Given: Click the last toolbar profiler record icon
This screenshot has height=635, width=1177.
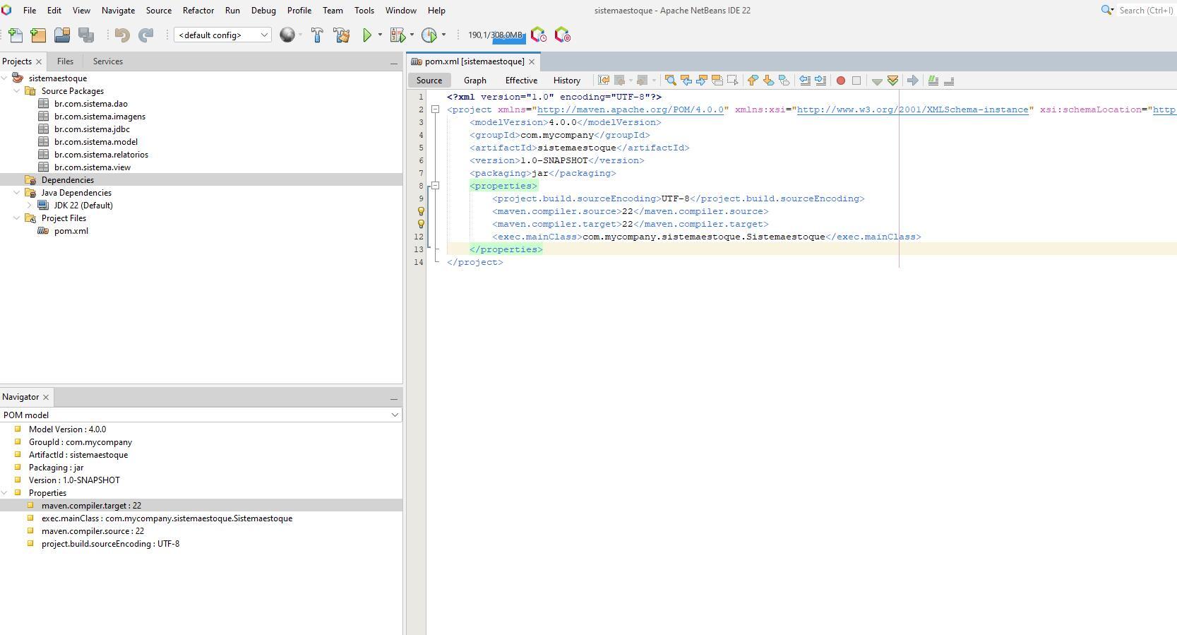Looking at the screenshot, I should coord(563,35).
